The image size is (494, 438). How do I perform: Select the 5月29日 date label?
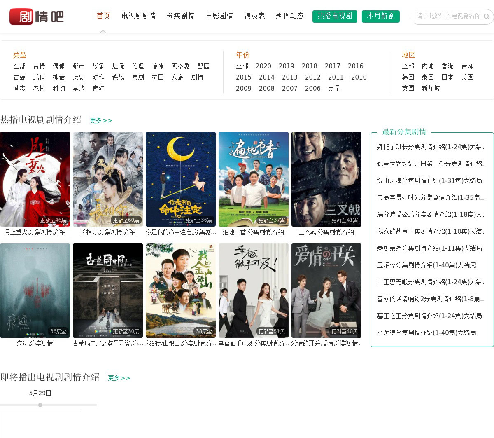[x=40, y=393]
